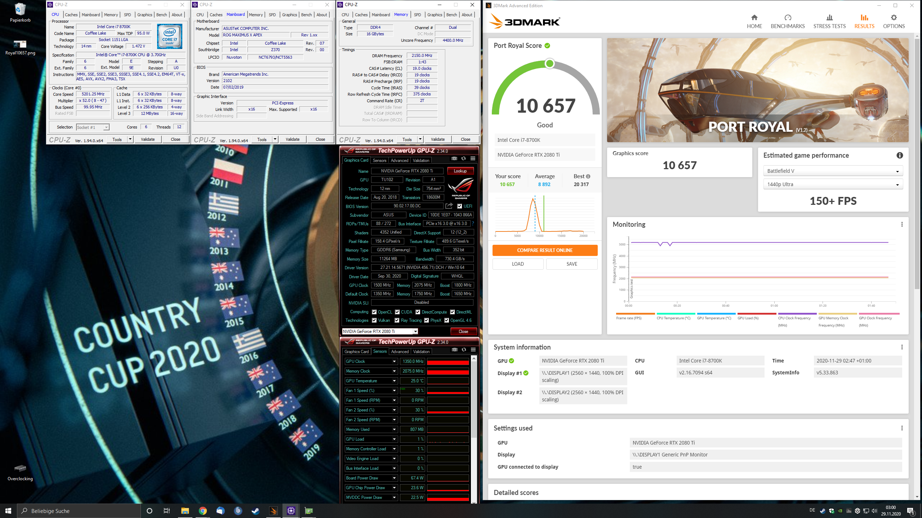Toggle the PhysX checkbox
Image resolution: width=922 pixels, height=518 pixels.
point(427,320)
